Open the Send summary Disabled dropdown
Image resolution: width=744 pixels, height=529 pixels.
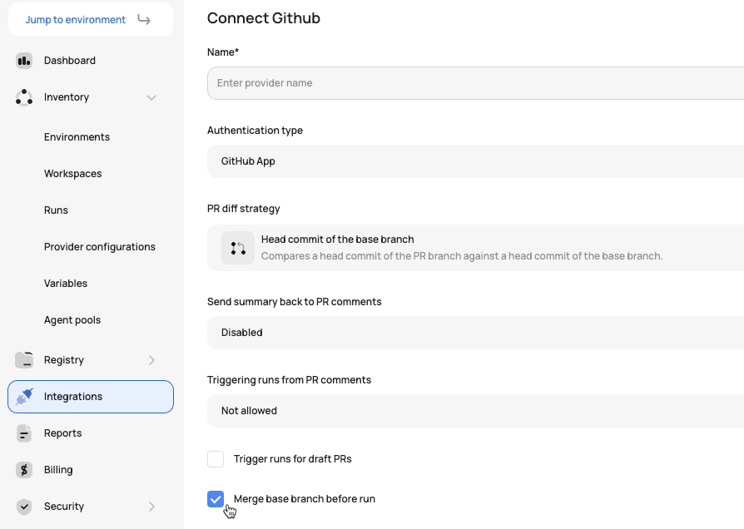coord(475,333)
